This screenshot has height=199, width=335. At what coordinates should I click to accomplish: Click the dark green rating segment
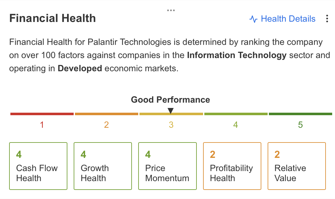point(300,114)
